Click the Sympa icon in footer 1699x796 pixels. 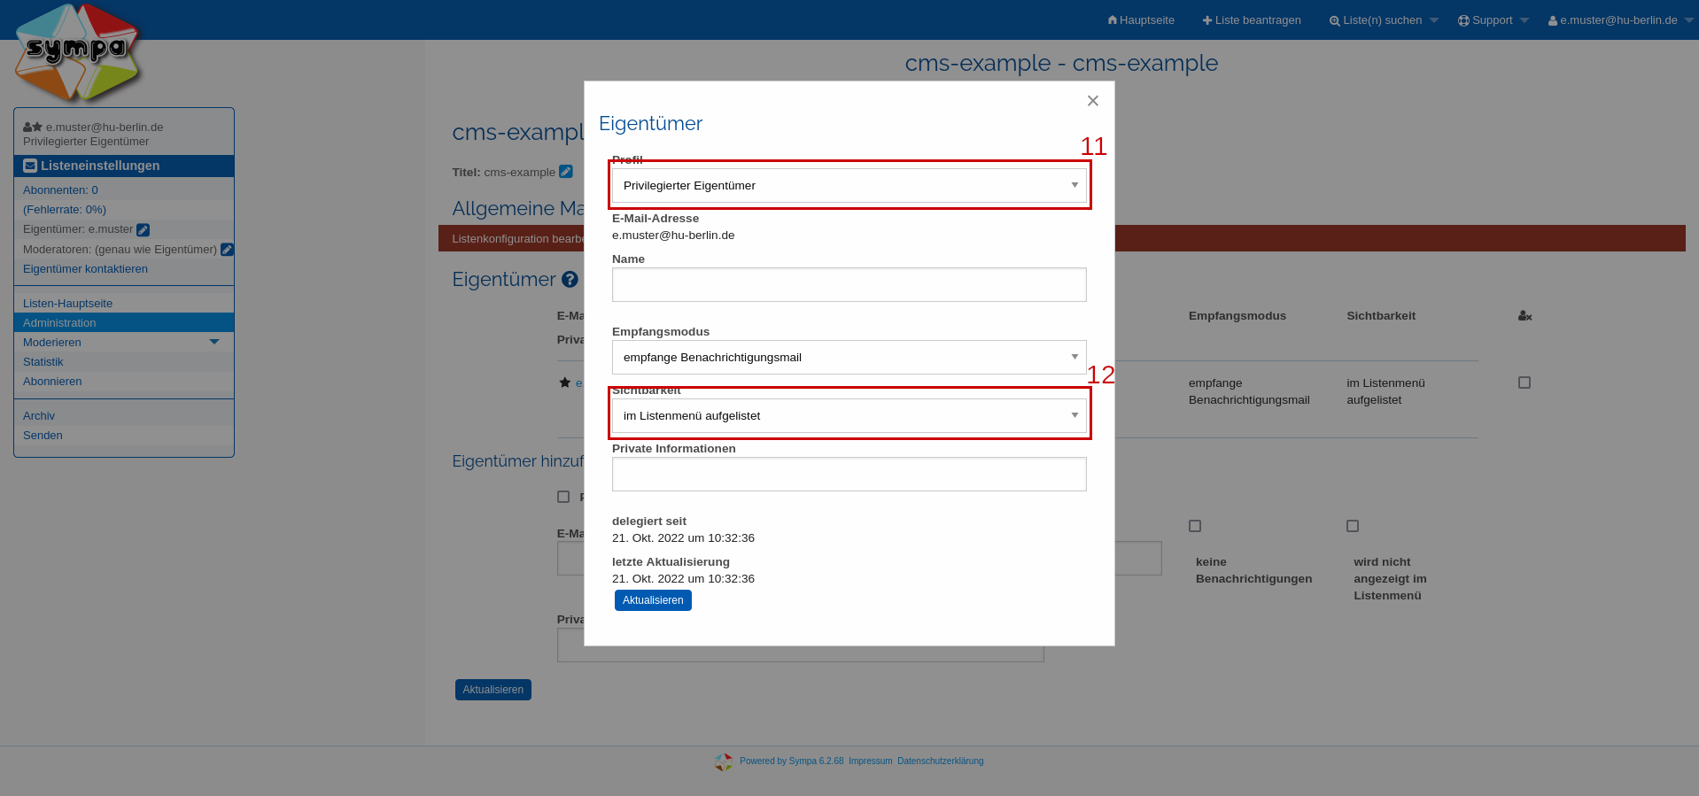coord(724,761)
